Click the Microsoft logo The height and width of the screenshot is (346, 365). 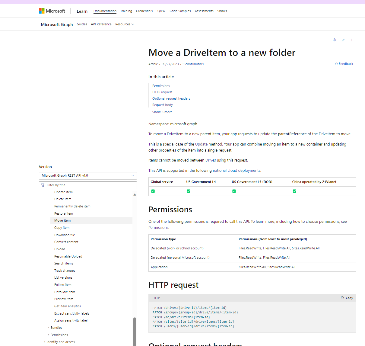pos(52,11)
